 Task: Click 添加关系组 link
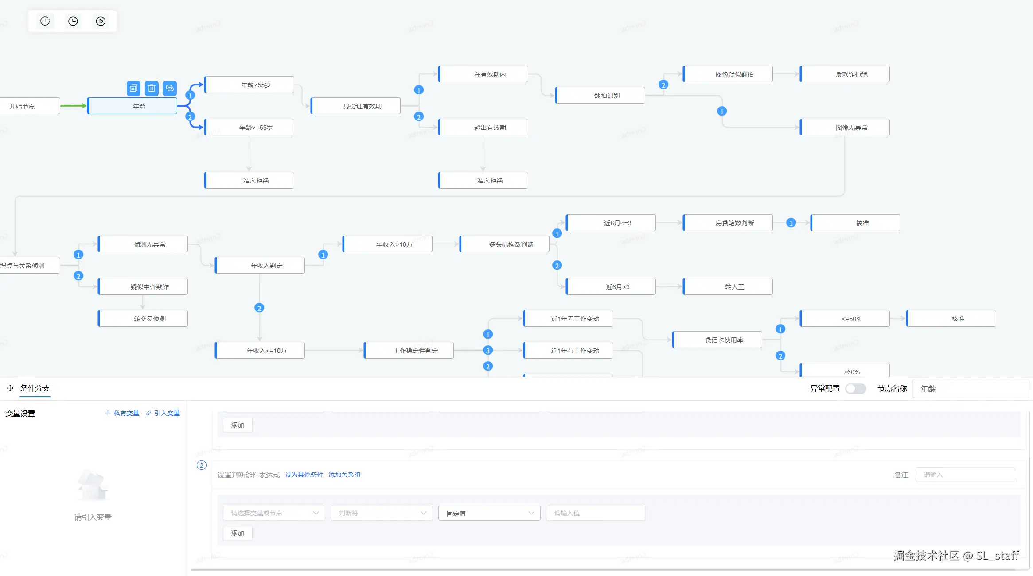tap(344, 475)
